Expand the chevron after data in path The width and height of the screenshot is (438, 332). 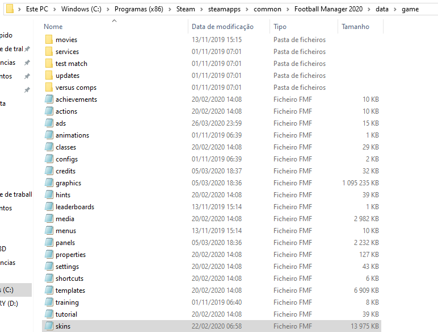click(395, 9)
